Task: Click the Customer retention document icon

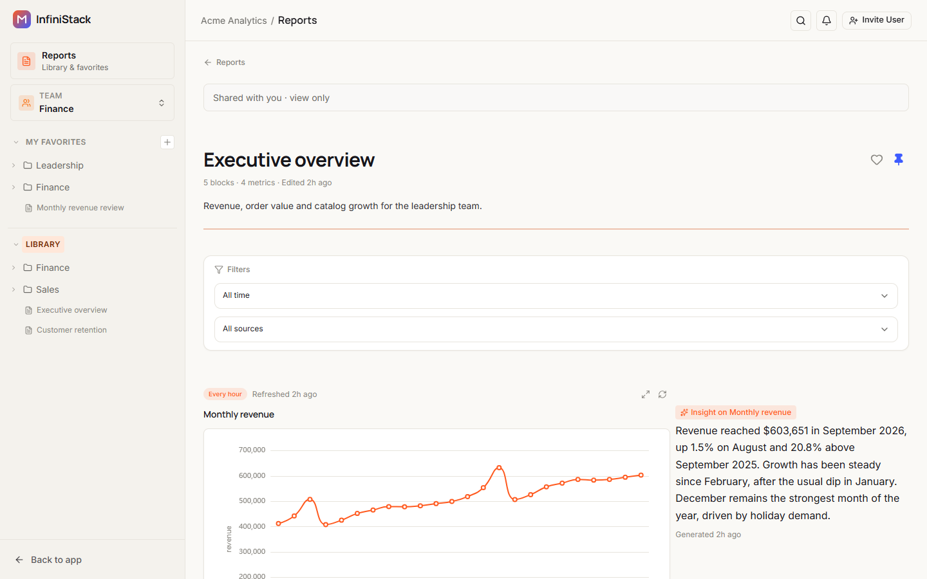Action: click(x=28, y=330)
